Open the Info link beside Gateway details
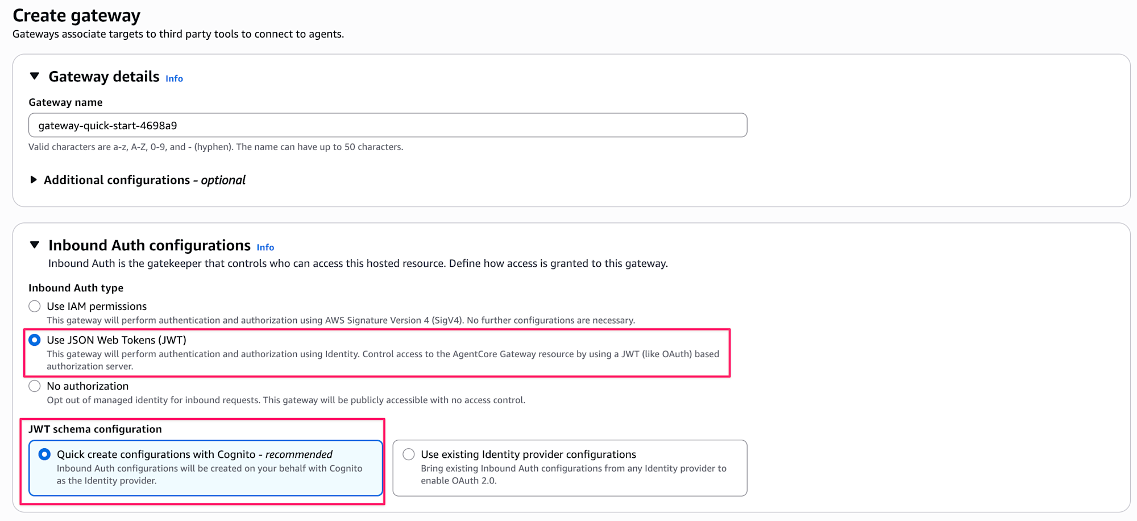This screenshot has height=521, width=1137. 174,78
